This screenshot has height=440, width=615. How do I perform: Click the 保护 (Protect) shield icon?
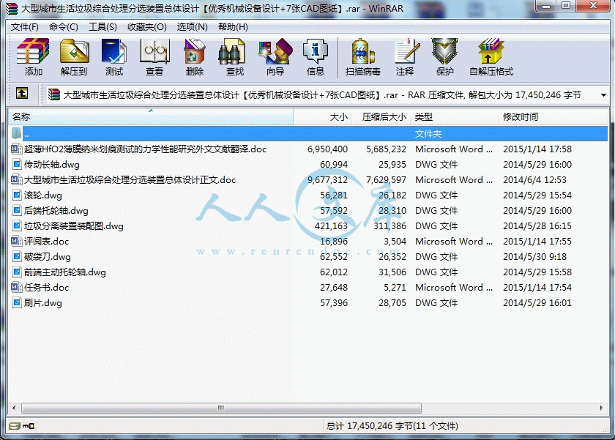(444, 57)
